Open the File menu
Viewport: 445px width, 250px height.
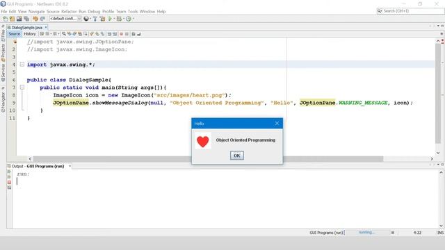pos(4,11)
